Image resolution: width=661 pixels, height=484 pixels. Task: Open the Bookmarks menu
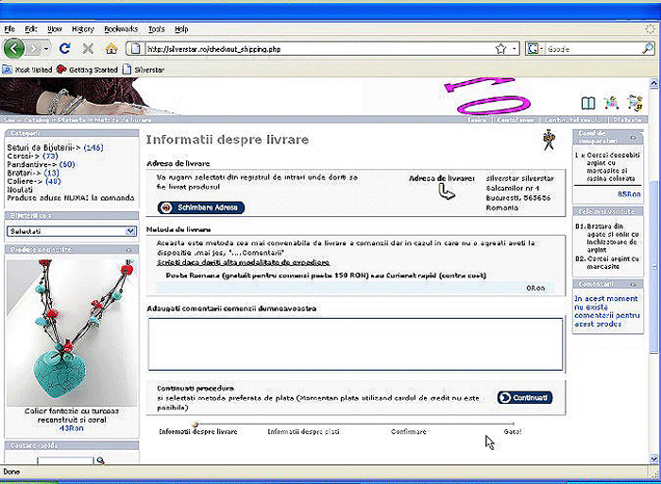pos(120,29)
